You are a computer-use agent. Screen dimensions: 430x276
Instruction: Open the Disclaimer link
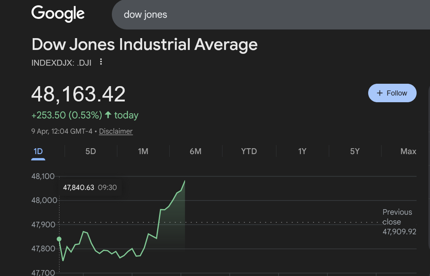[116, 131]
